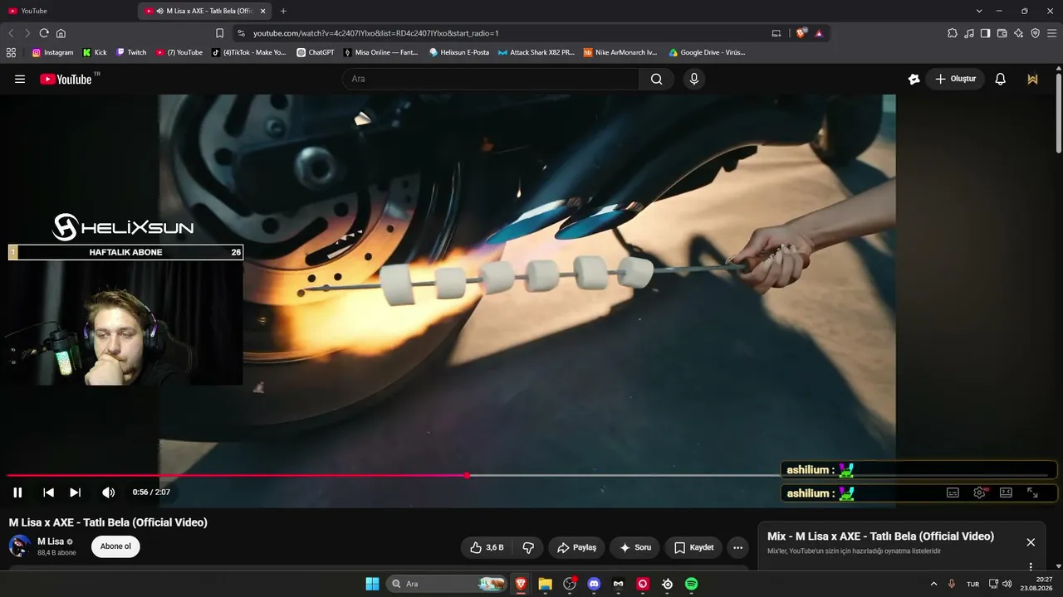Open ChatGPT bookmark
Image resolution: width=1063 pixels, height=597 pixels.
pos(316,52)
